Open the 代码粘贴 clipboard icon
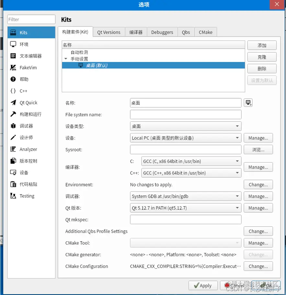 13,184
